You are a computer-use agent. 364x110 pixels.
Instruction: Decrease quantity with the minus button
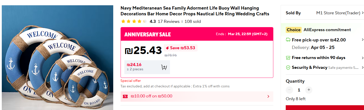290,90
